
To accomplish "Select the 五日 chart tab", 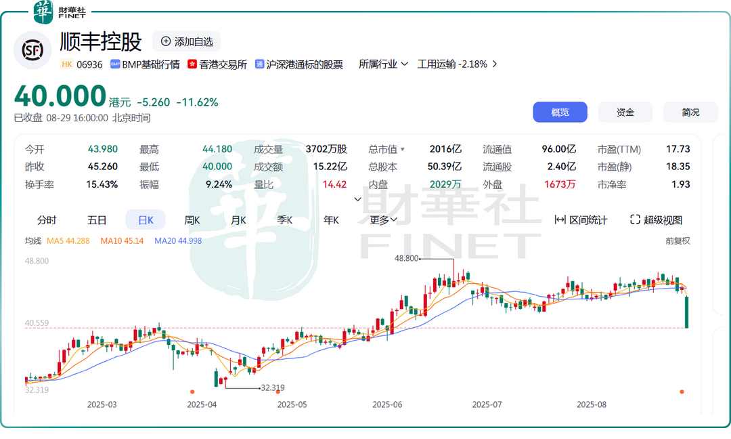I will [x=97, y=219].
